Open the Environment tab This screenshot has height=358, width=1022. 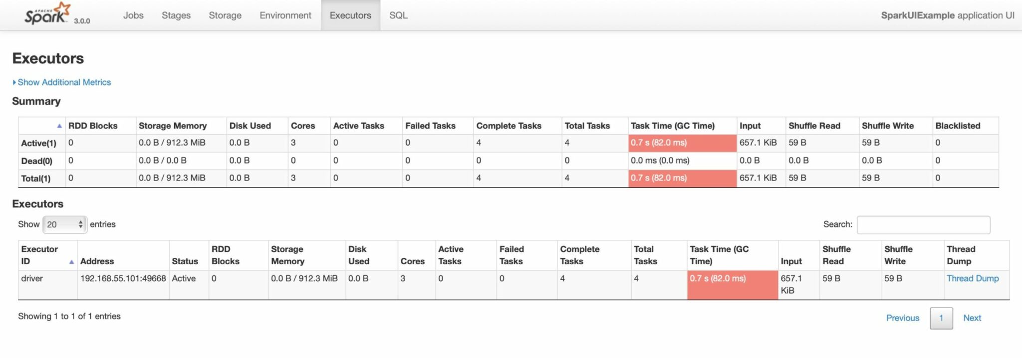pyautogui.click(x=285, y=15)
